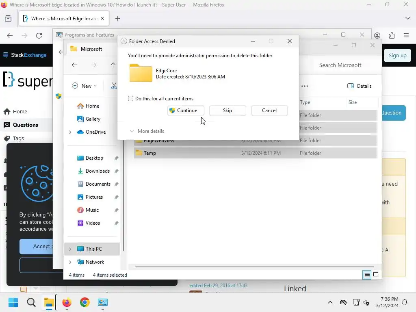Image resolution: width=416 pixels, height=312 pixels.
Task: Toggle the Details pane button
Action: click(x=360, y=86)
